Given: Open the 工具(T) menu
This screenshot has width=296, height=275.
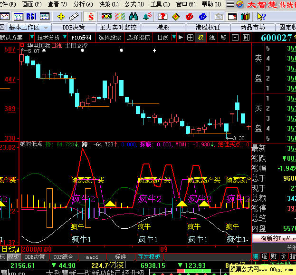Looking at the screenshot, I should tap(160, 4).
